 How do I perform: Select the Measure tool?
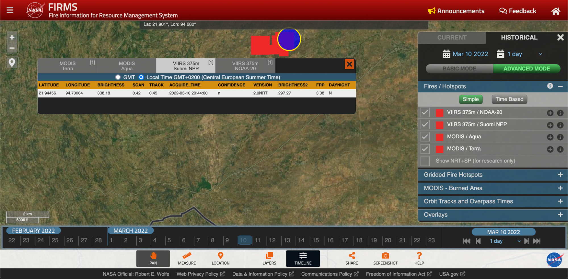pos(187,258)
